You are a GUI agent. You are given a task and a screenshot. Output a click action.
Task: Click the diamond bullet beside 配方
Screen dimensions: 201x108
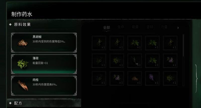[10, 103]
